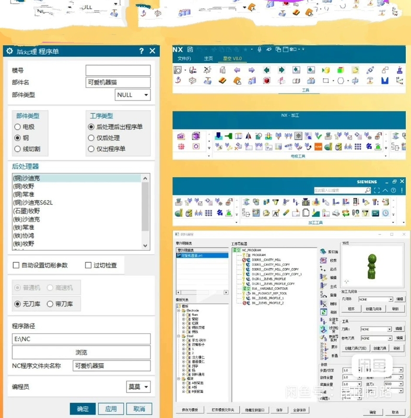Click the 起点 icon beside the operation navigator
411x418 pixels.
click(323, 269)
